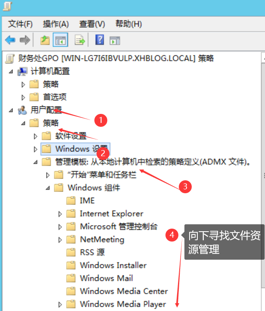
Task: Click the Show/Hide Action Pane icon
Action: (x=115, y=41)
